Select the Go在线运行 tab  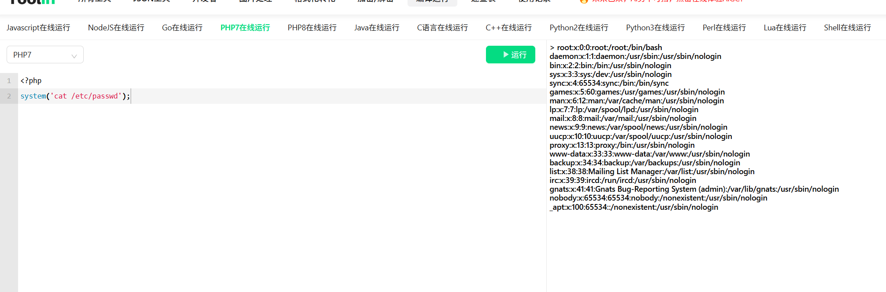coord(182,28)
